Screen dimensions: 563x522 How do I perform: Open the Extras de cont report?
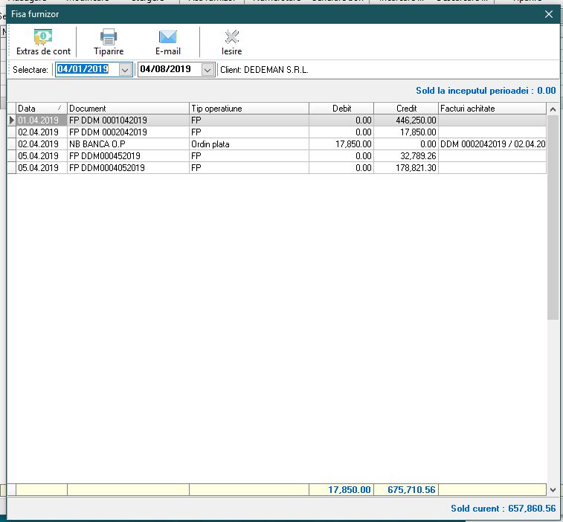click(43, 42)
